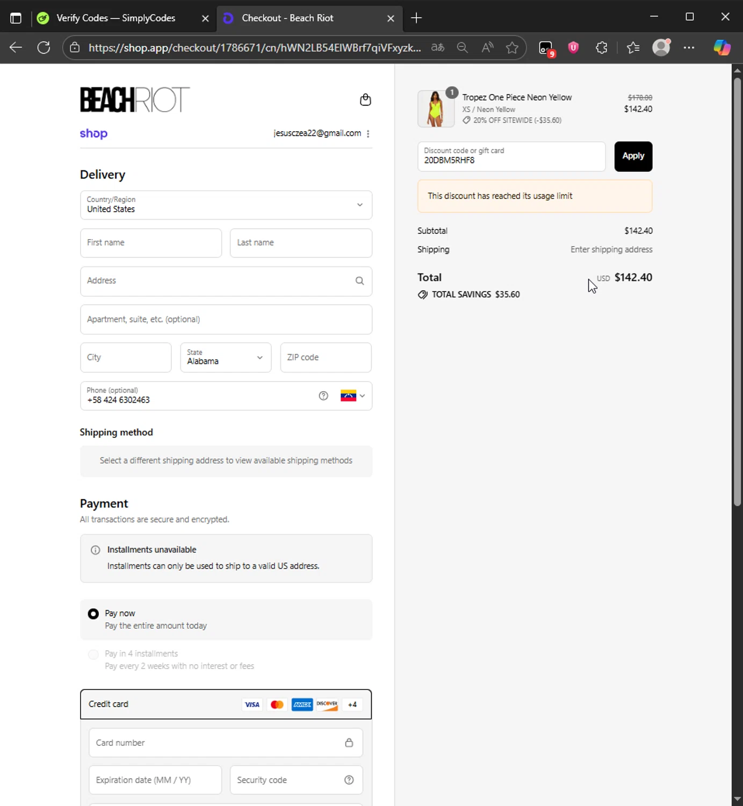
Task: Click the Discount code or gift card field
Action: coord(511,156)
